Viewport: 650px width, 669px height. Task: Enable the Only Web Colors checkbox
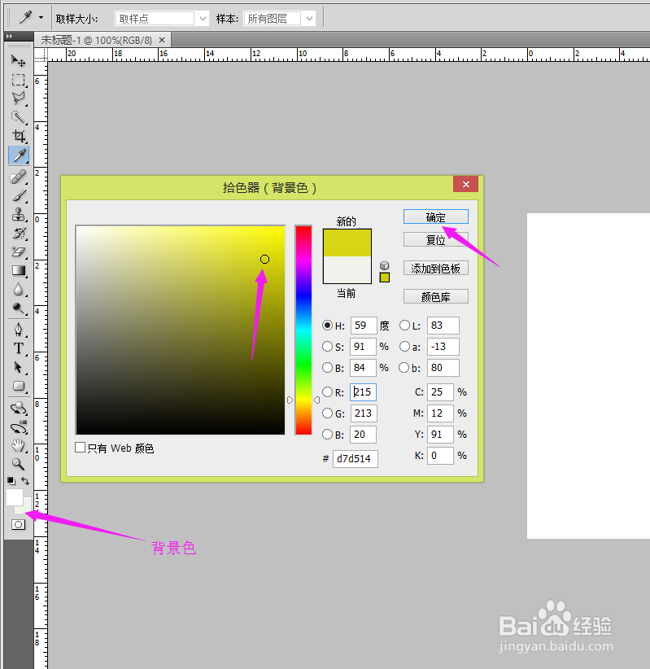point(80,447)
